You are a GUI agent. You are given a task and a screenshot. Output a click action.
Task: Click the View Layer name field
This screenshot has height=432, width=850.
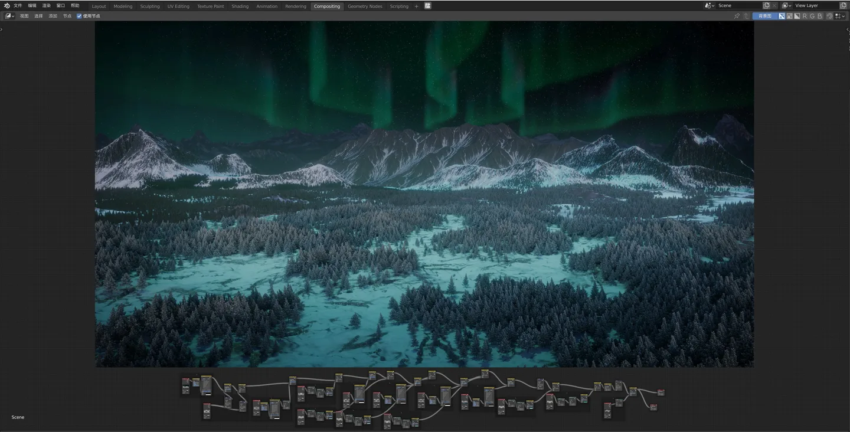tap(816, 5)
